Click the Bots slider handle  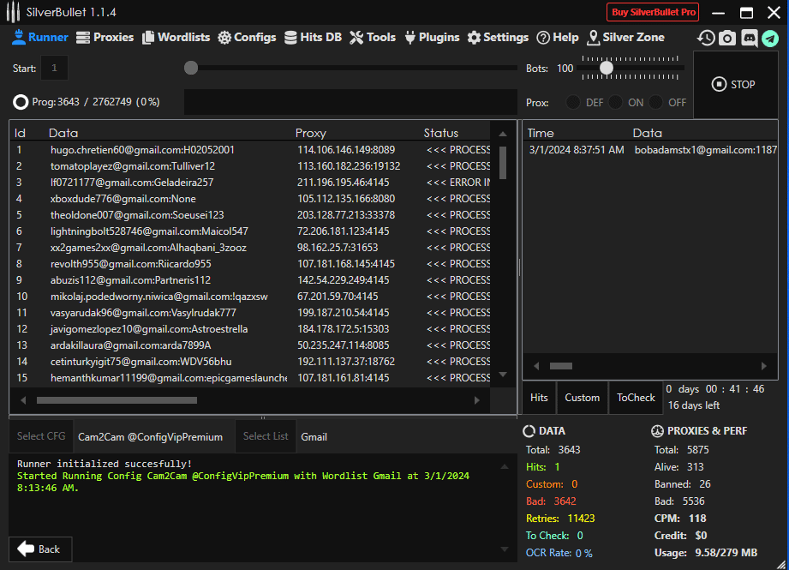[607, 68]
